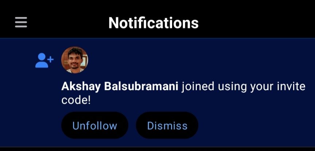The width and height of the screenshot is (315, 151).
Task: Click the add-person follower icon
Action: [x=44, y=60]
